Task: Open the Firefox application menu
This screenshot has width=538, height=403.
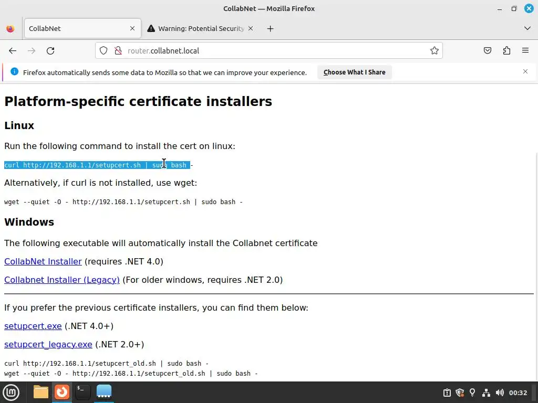Action: [525, 50]
